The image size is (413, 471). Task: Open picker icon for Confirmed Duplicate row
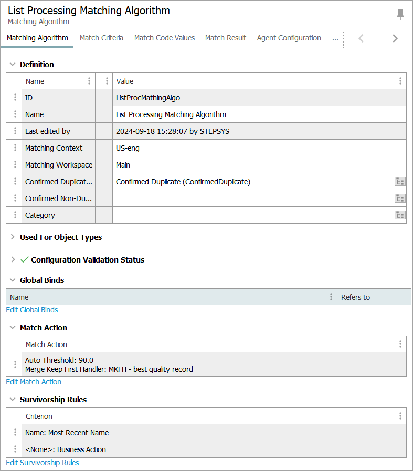coord(400,182)
